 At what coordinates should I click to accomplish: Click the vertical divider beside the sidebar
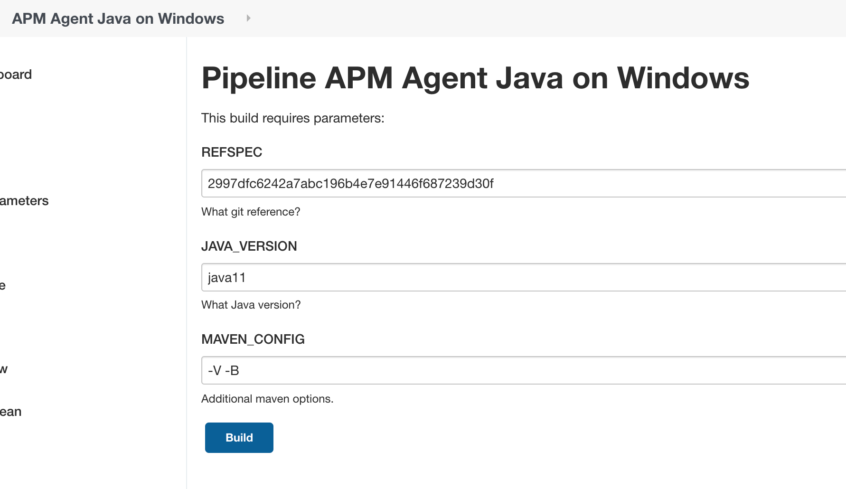(187, 261)
